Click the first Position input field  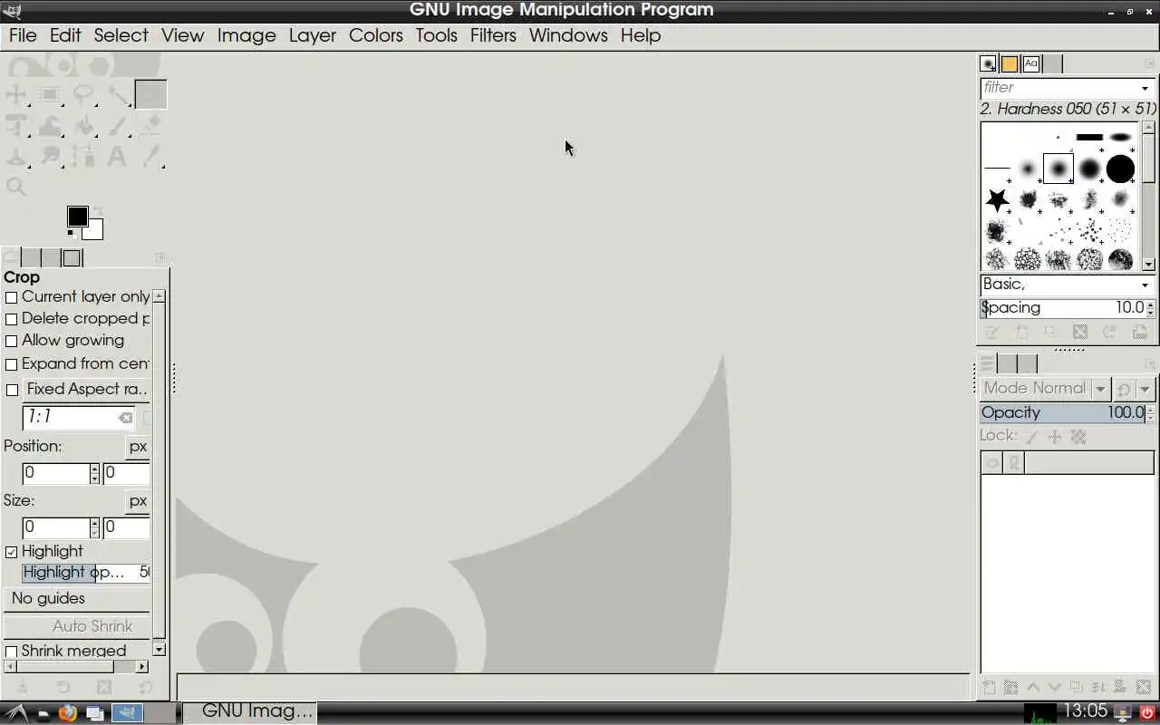(x=56, y=473)
